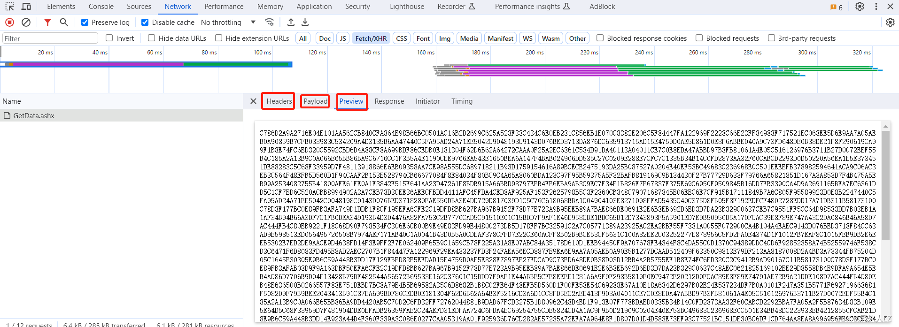Filter requests by WS type
The height and width of the screenshot is (327, 899).
[x=528, y=38]
